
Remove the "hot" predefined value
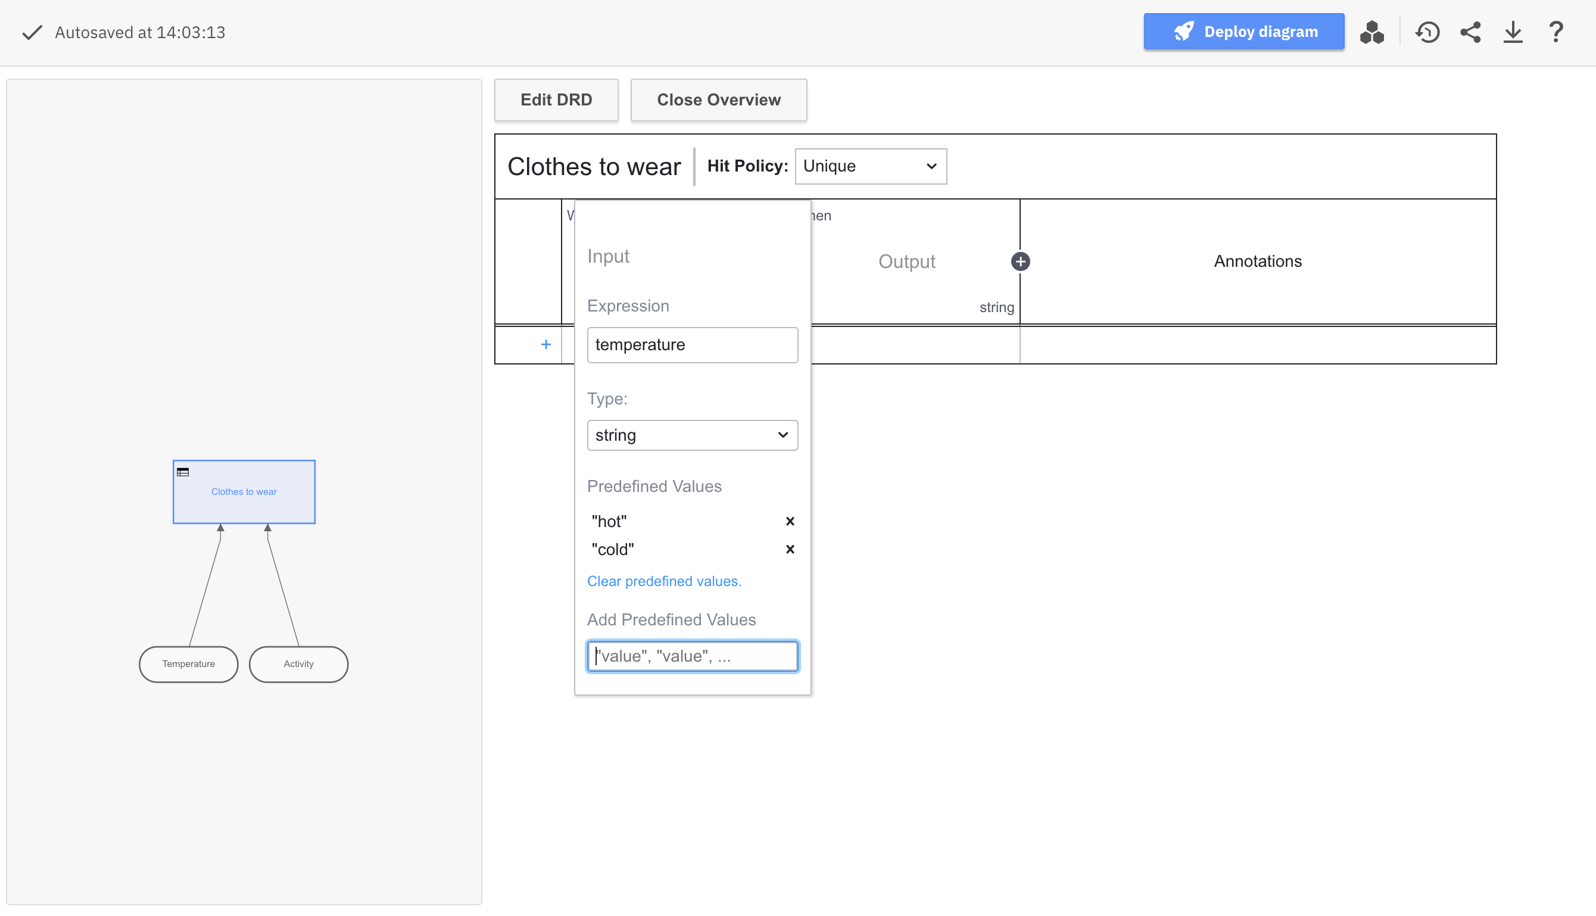pyautogui.click(x=790, y=521)
